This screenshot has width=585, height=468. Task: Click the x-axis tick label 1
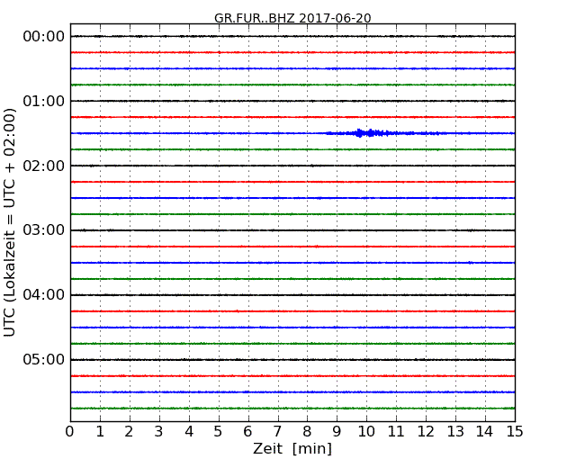point(100,432)
